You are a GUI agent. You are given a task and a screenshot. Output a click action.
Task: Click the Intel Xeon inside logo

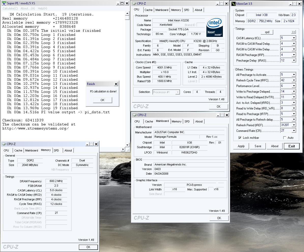[215, 27]
